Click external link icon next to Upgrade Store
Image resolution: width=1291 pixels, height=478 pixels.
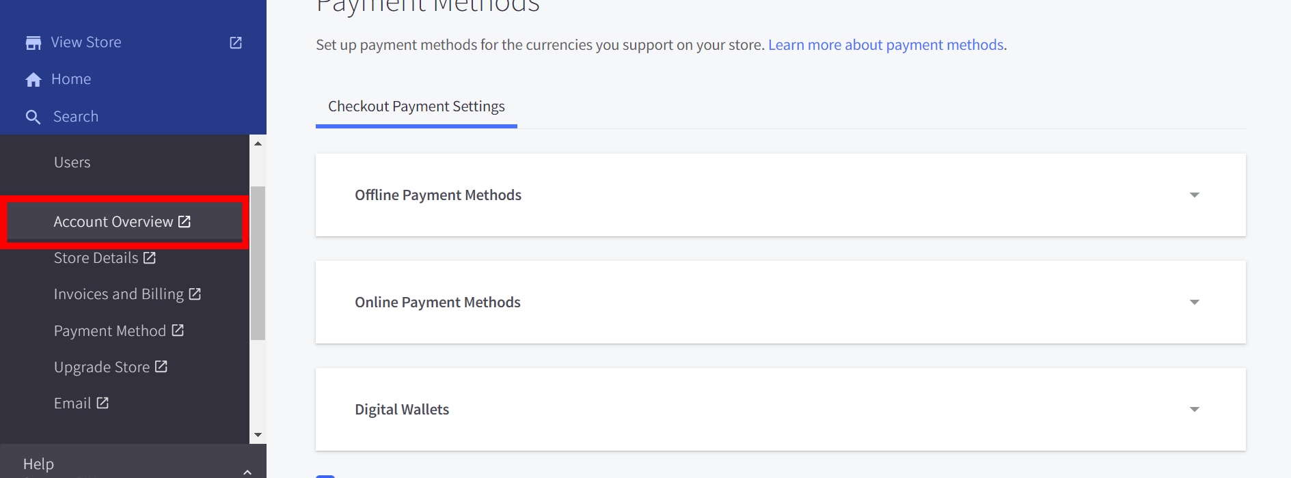[x=161, y=367]
